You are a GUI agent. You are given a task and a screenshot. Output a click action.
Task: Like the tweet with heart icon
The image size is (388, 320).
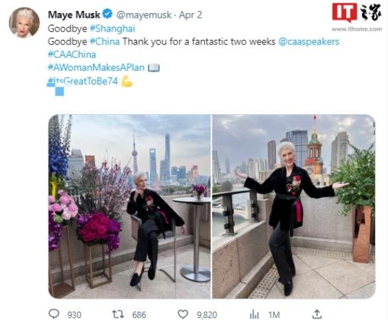(183, 314)
